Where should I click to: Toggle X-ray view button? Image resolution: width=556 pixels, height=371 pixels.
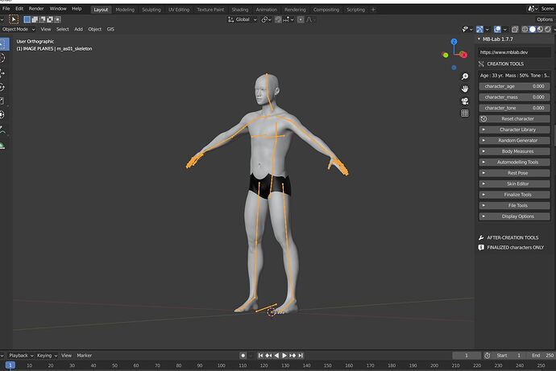515,29
